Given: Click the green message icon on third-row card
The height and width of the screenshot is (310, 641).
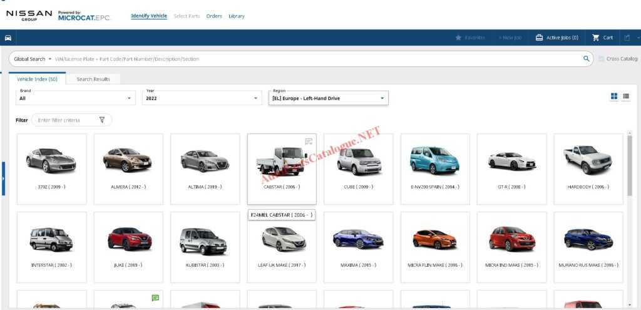Looking at the screenshot, I should (155, 297).
